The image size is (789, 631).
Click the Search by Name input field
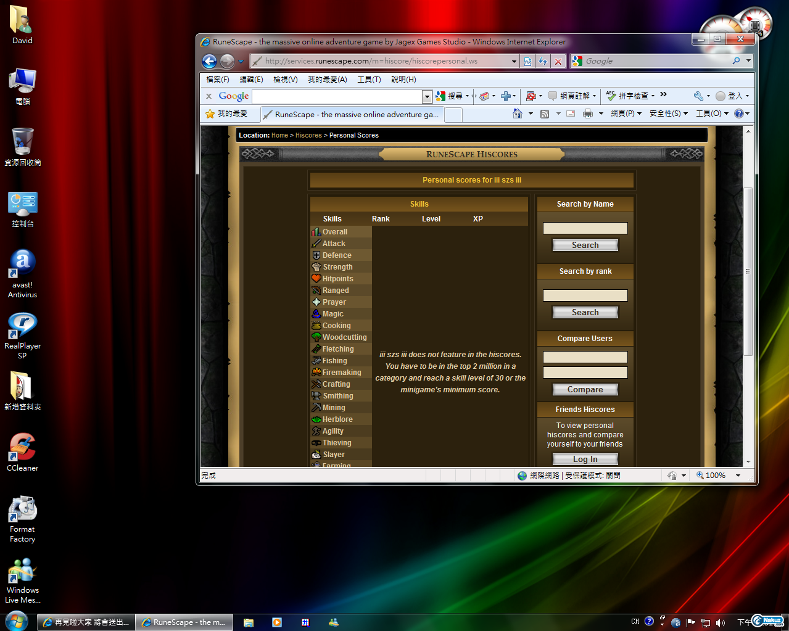point(585,228)
